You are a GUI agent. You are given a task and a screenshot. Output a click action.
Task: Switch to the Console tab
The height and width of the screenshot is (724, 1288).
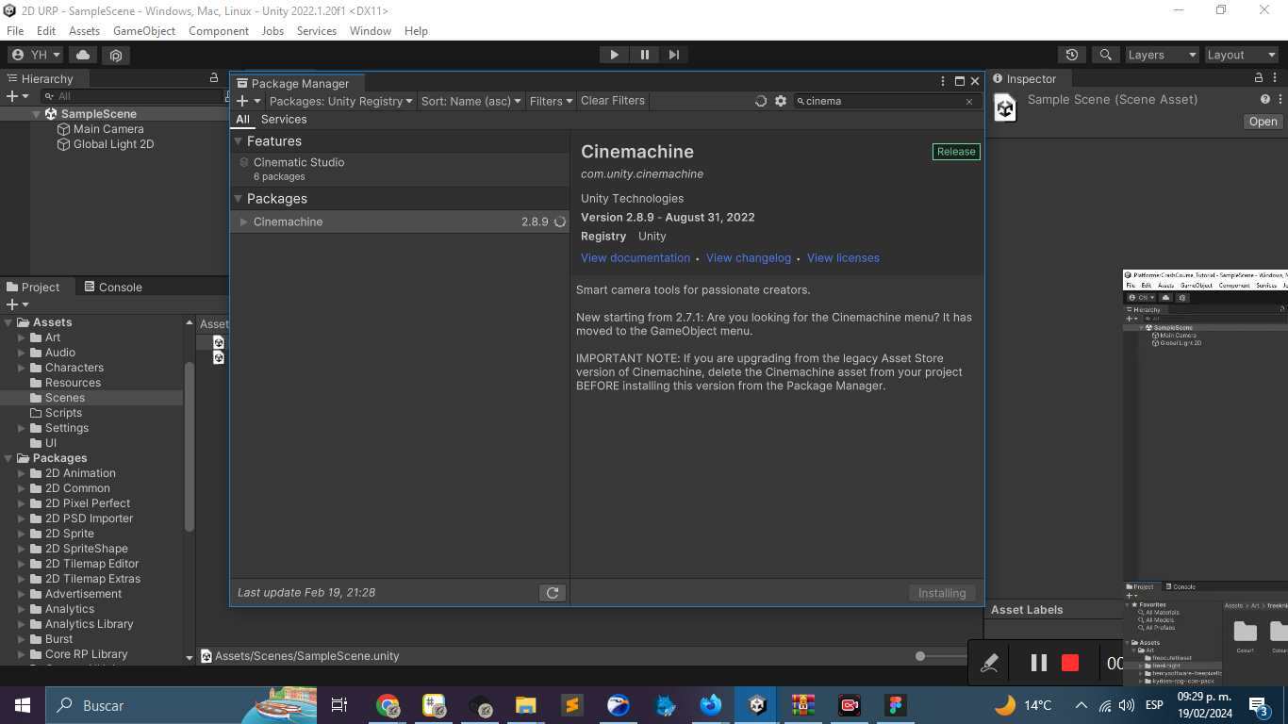coord(113,288)
